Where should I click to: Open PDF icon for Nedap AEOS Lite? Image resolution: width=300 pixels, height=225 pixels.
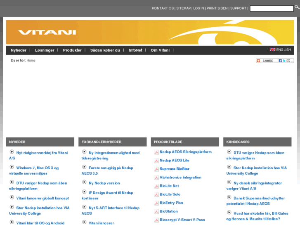coord(156,161)
